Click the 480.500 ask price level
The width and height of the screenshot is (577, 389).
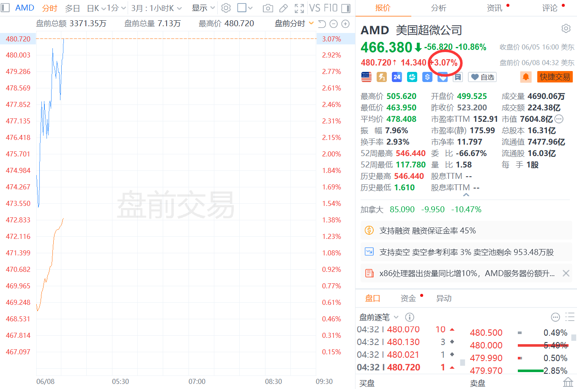pos(486,333)
